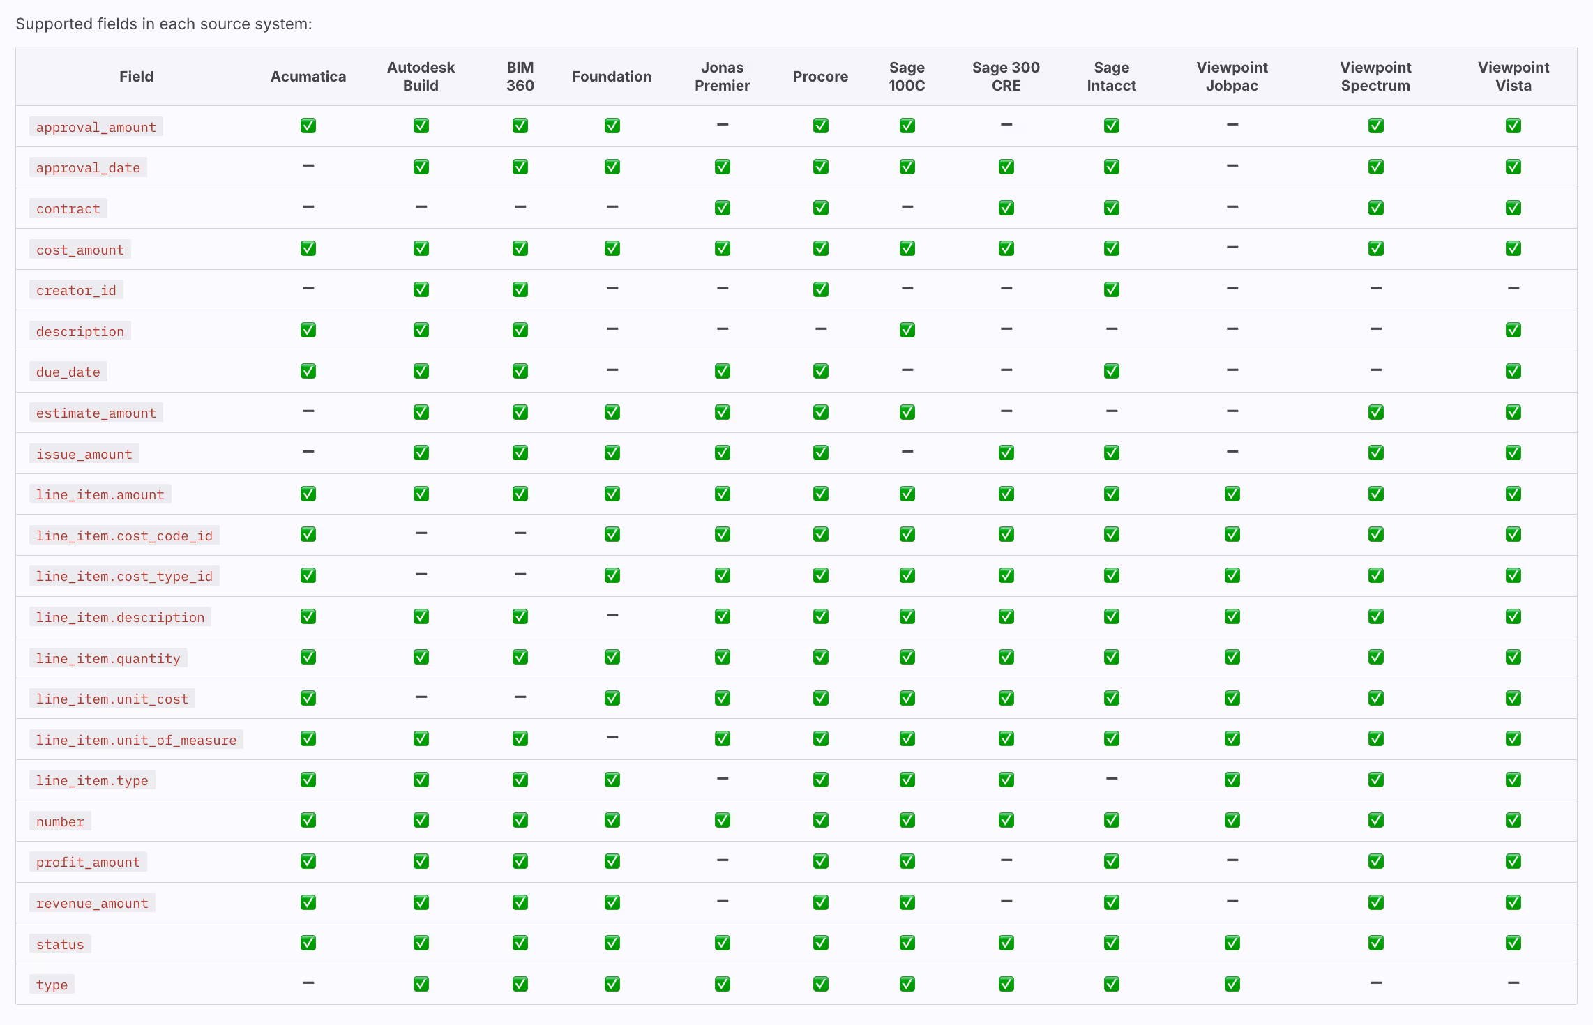This screenshot has height=1025, width=1593.
Task: Click the number field name
Action: click(x=60, y=821)
